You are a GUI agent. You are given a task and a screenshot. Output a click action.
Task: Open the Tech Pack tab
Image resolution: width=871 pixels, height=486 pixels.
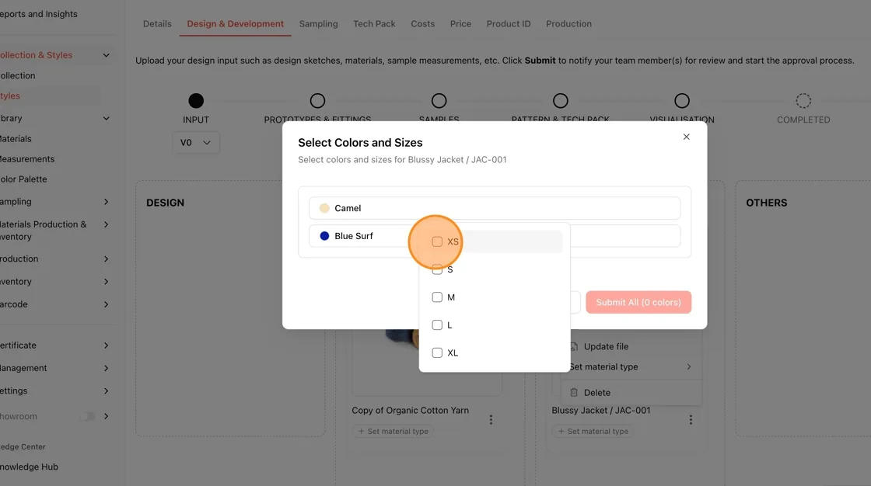pos(374,24)
